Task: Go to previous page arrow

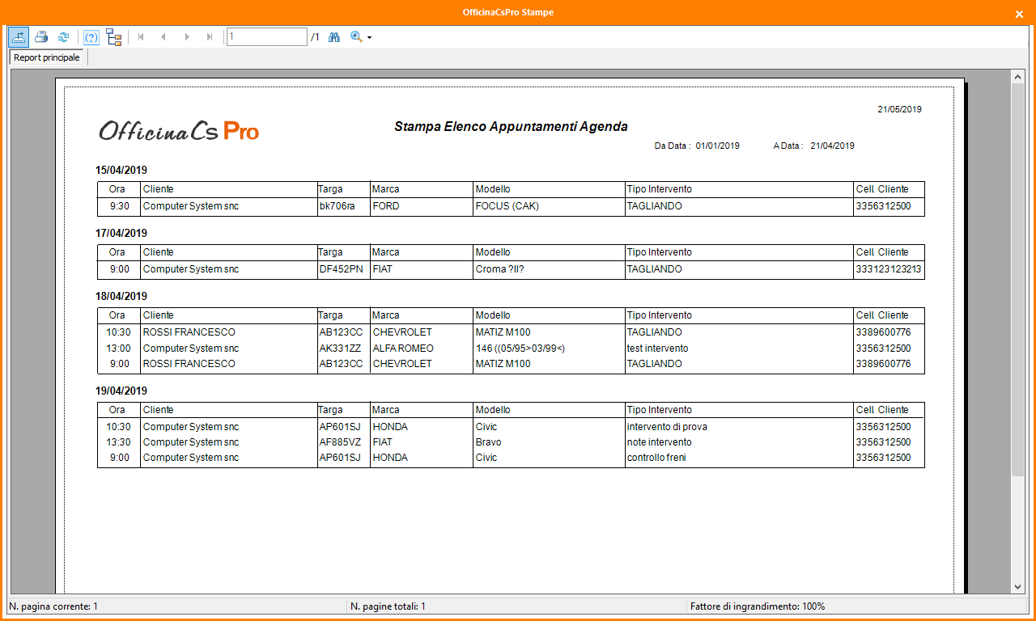Action: coord(163,37)
